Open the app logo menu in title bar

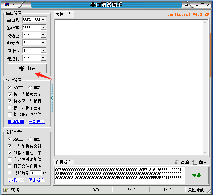point(7,5)
